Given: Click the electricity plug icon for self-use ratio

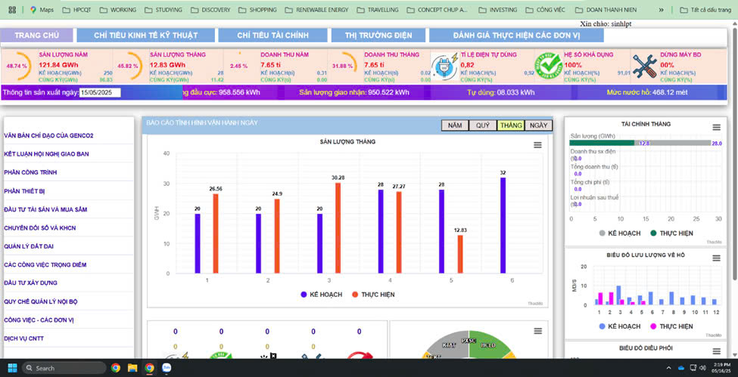Looking at the screenshot, I should coord(443,66).
